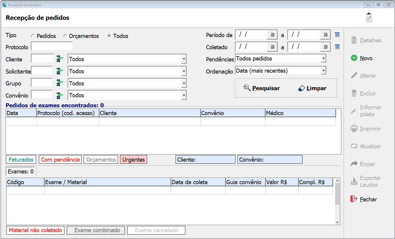Viewport: 395px width, 239px height.
Task: Click the exams list scrollbar down arrow
Action: [337, 222]
